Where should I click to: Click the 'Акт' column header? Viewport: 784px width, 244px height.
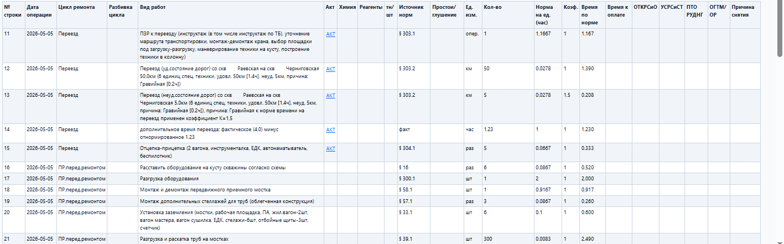330,15
